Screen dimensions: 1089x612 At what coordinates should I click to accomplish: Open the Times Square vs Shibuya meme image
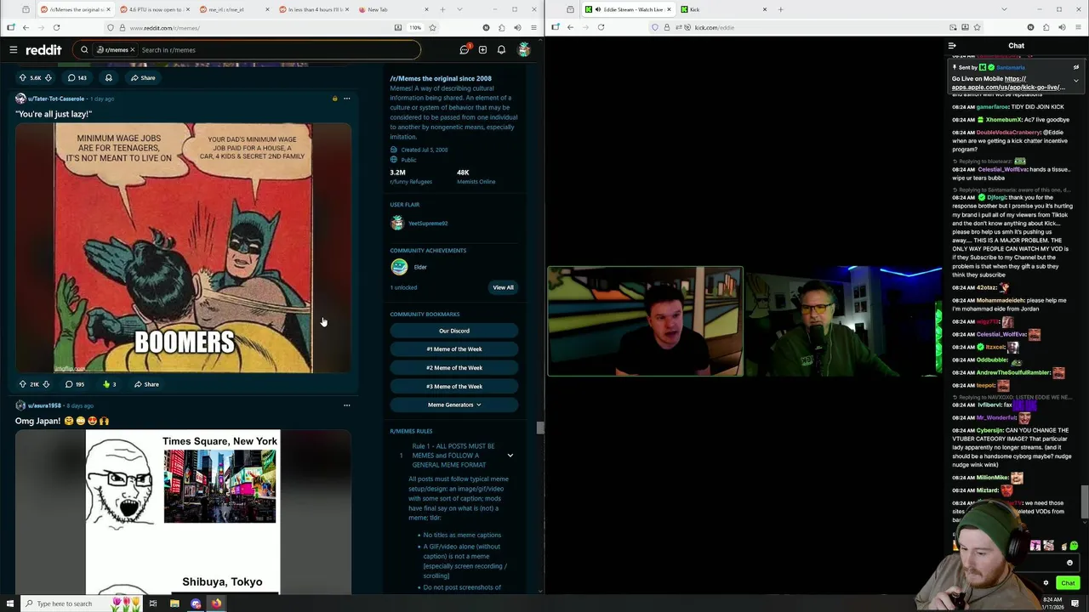[x=183, y=512]
